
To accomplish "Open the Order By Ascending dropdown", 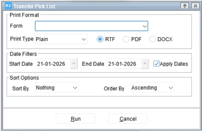I will (153, 88).
